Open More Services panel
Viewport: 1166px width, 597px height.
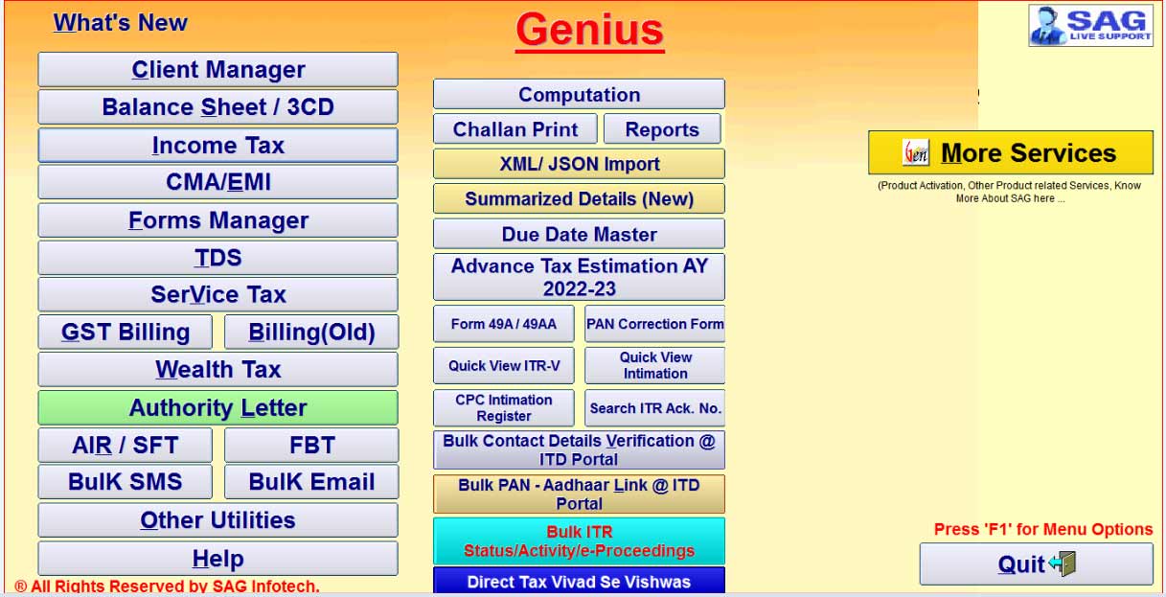[x=1010, y=153]
